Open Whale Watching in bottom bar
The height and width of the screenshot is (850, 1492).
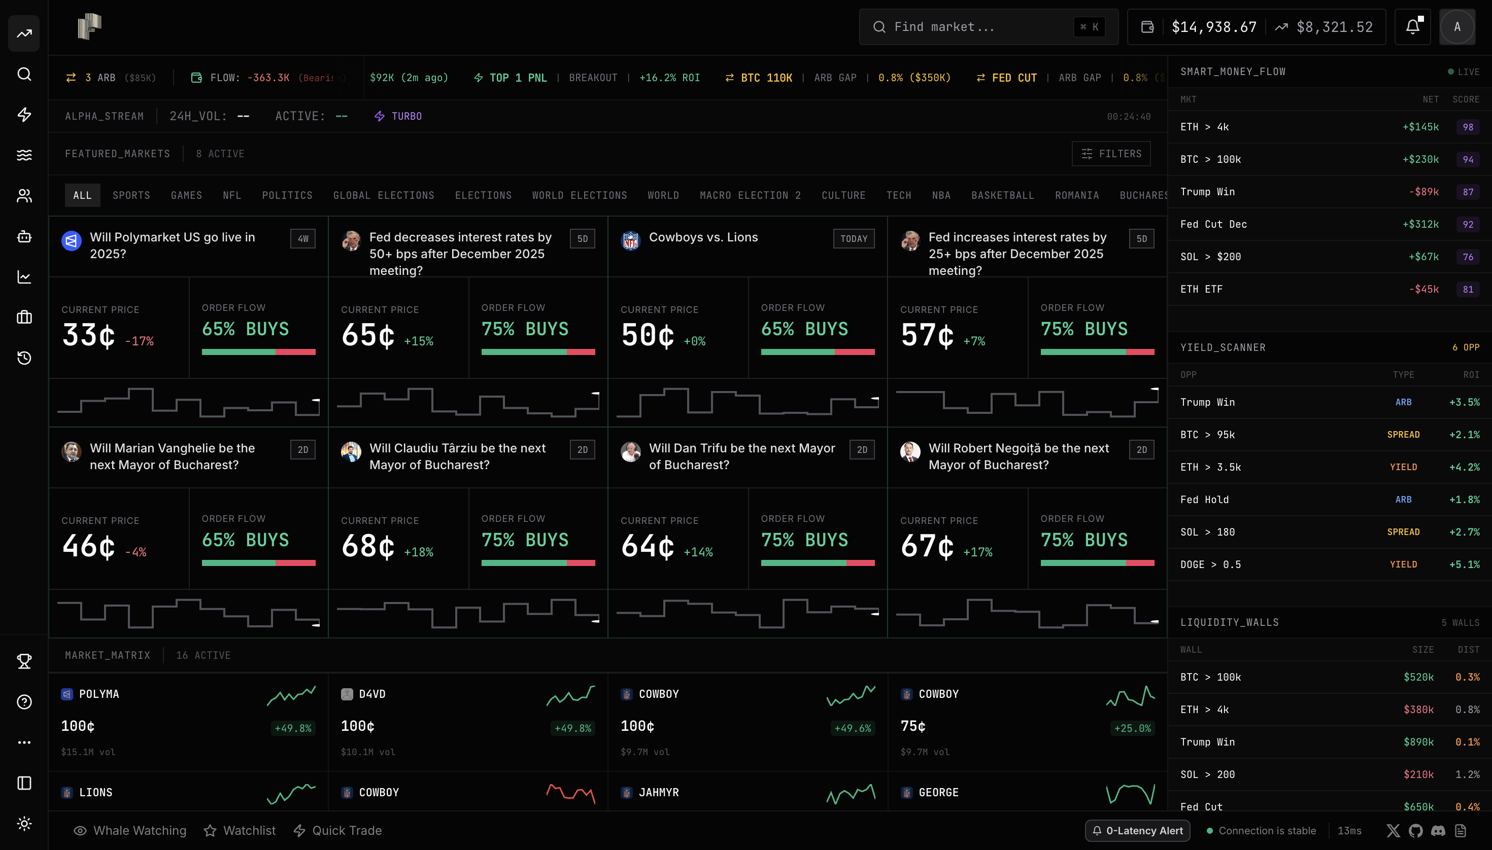pyautogui.click(x=130, y=830)
